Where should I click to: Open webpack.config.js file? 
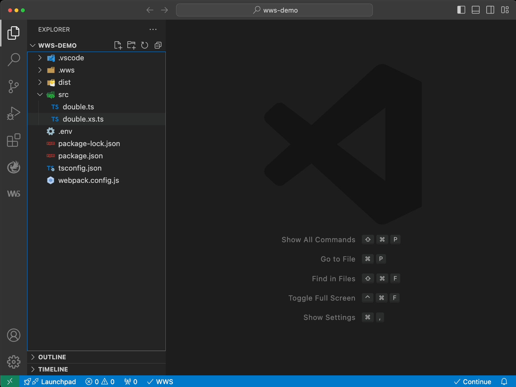96,181
